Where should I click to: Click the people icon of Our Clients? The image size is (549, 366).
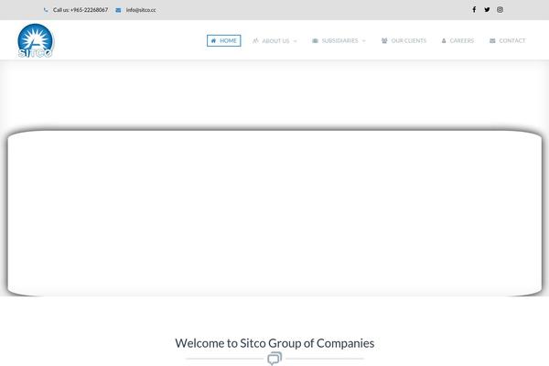(x=384, y=40)
